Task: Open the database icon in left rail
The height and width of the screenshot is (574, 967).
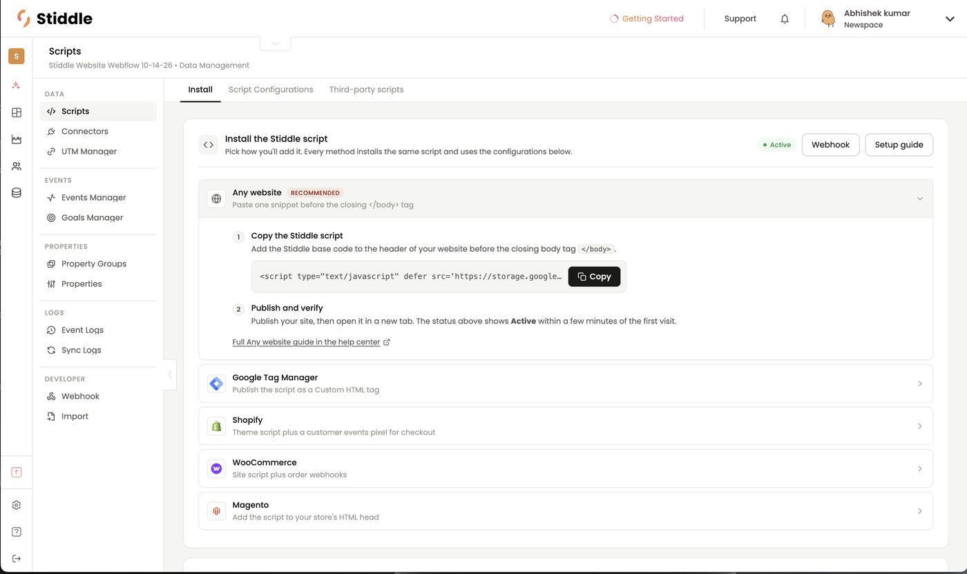Action: [17, 193]
